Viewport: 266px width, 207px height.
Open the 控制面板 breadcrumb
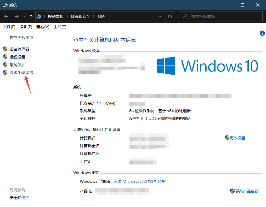coord(56,16)
